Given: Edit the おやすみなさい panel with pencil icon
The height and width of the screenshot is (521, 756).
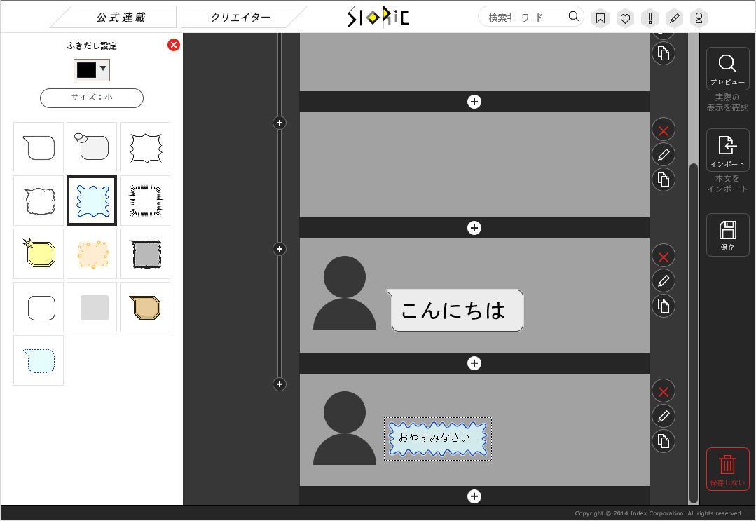Looking at the screenshot, I should point(663,416).
